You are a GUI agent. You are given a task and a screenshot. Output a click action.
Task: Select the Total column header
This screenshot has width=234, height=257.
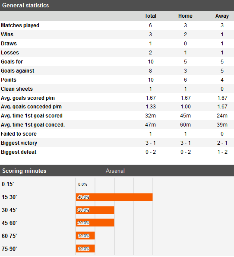(150, 16)
